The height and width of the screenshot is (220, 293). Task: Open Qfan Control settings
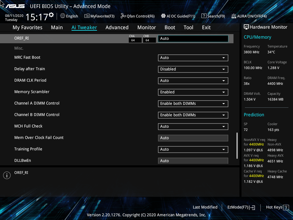tap(137, 16)
